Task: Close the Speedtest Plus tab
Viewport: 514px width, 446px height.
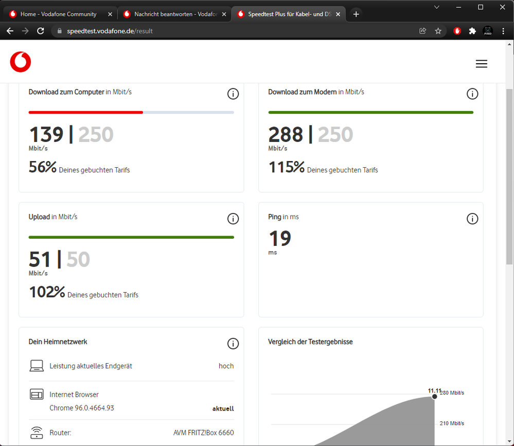Action: coord(338,14)
